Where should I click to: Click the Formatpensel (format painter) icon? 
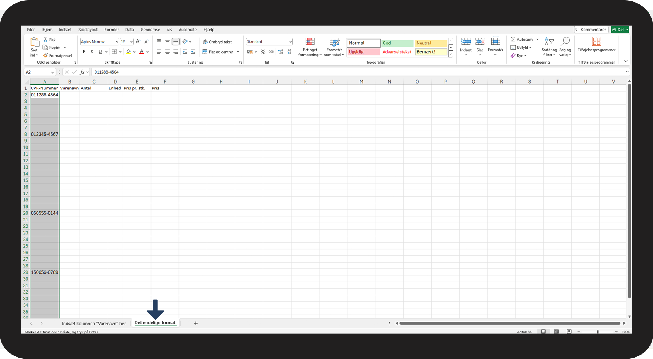[45, 55]
